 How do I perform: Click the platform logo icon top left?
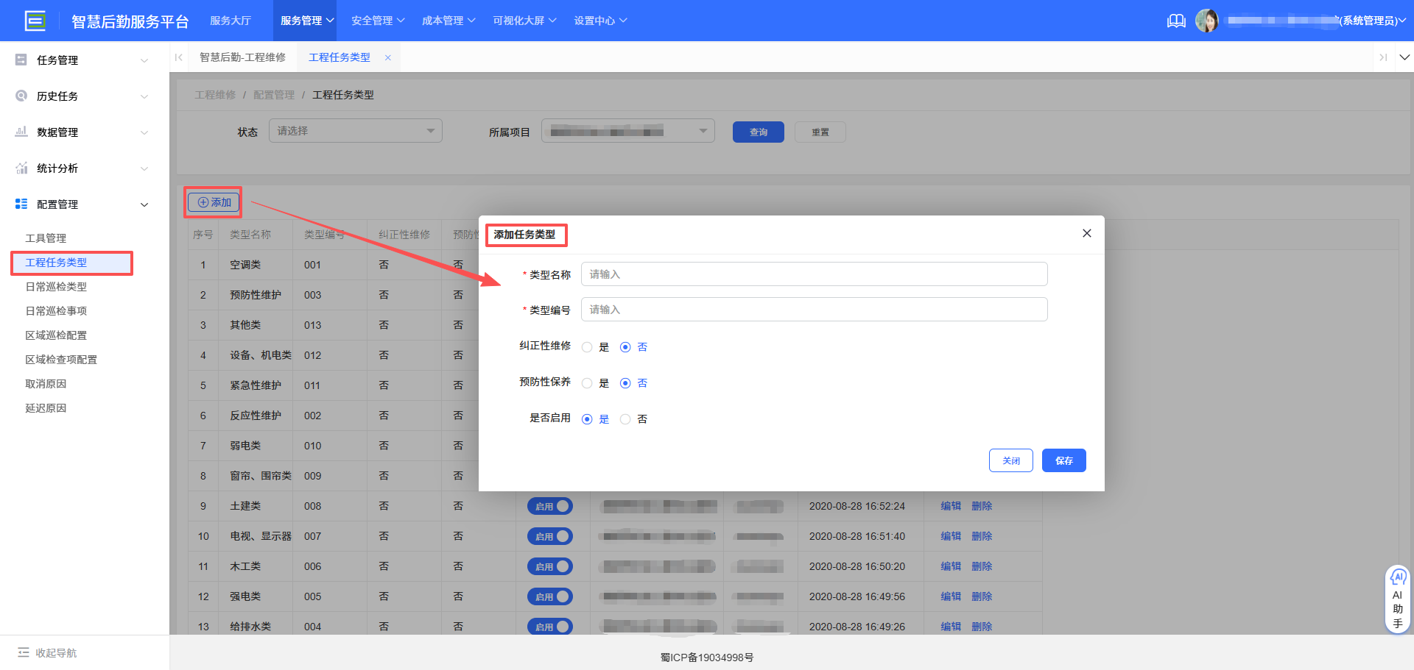click(35, 20)
